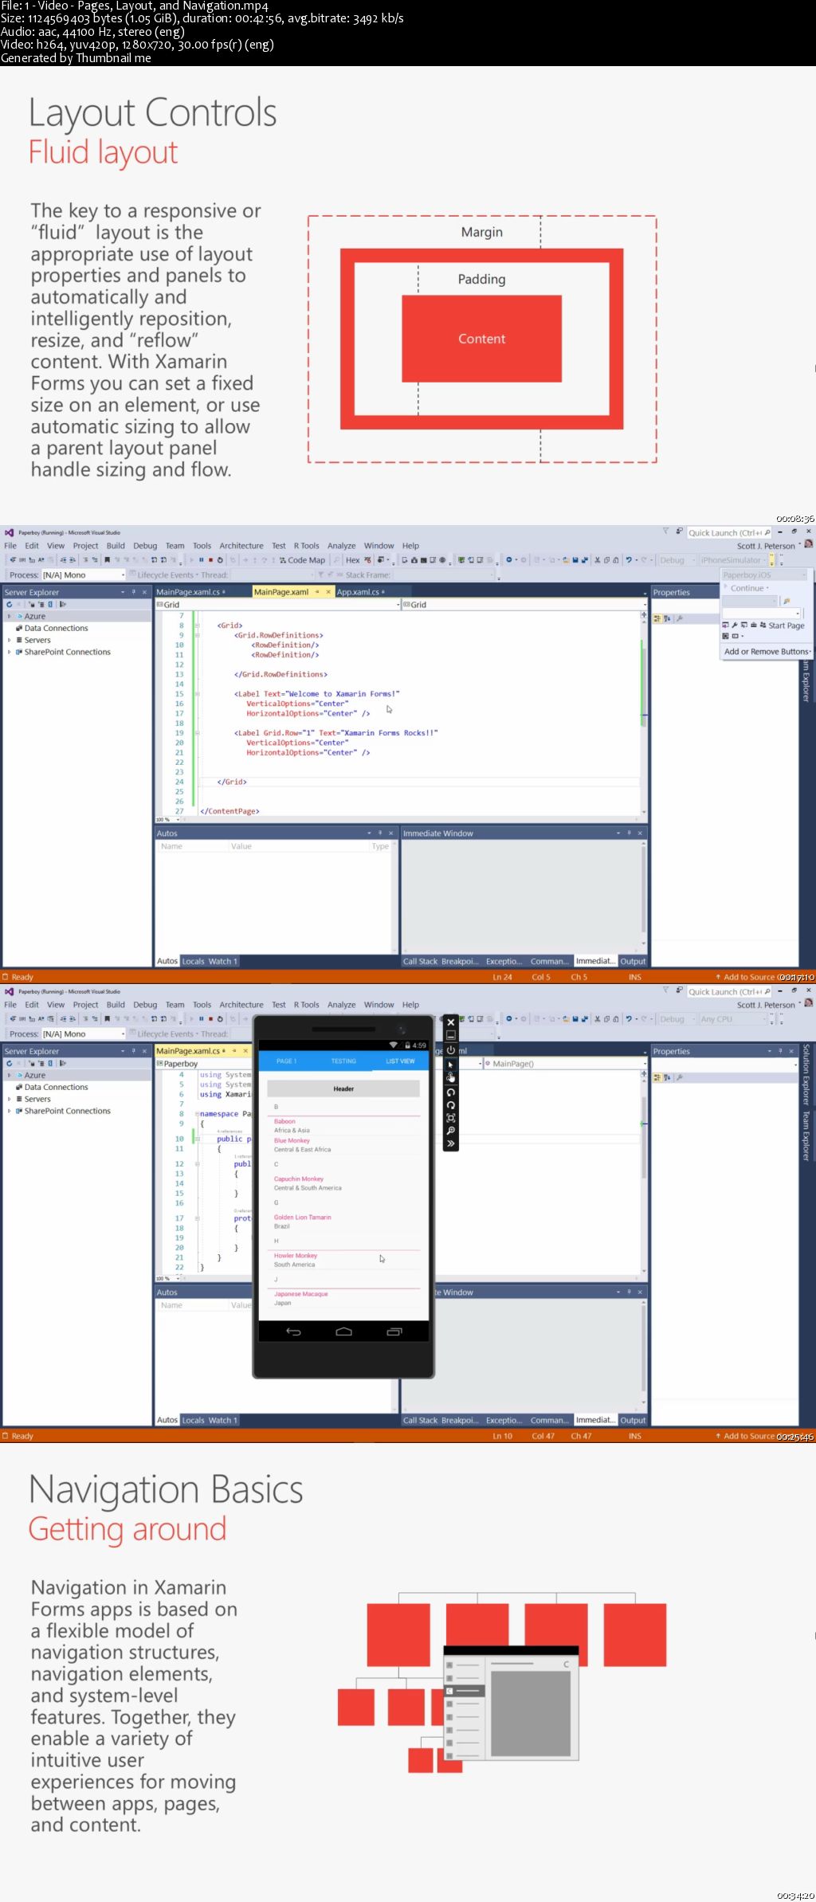The image size is (816, 1902).
Task: Toggle Hex display in XAML frame toolbar
Action: (x=353, y=560)
